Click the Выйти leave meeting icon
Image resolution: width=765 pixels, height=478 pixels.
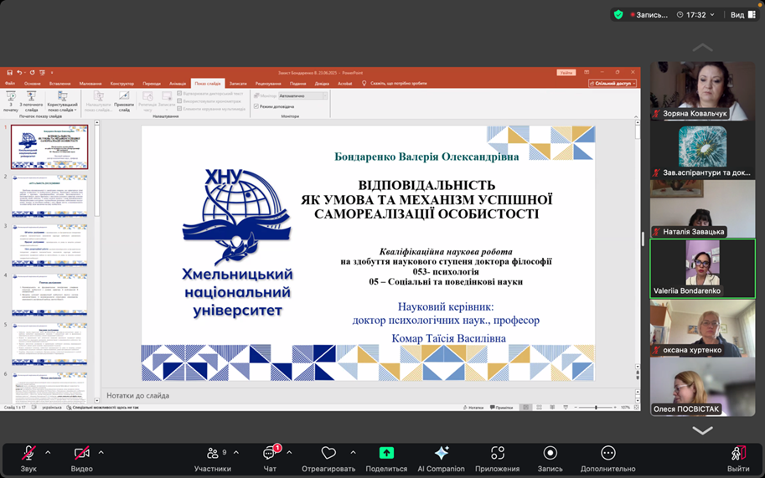tap(738, 453)
